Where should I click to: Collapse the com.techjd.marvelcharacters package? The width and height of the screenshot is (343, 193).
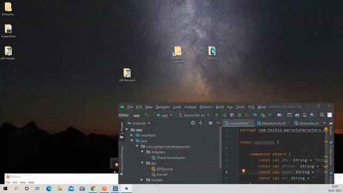point(137,146)
